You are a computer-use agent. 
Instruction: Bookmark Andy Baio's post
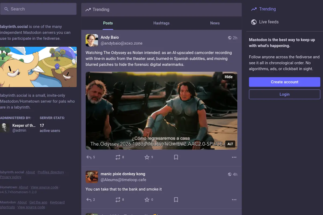[176, 157]
